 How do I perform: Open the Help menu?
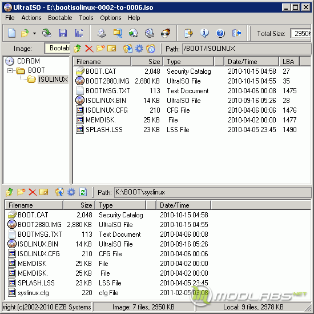tap(134, 18)
